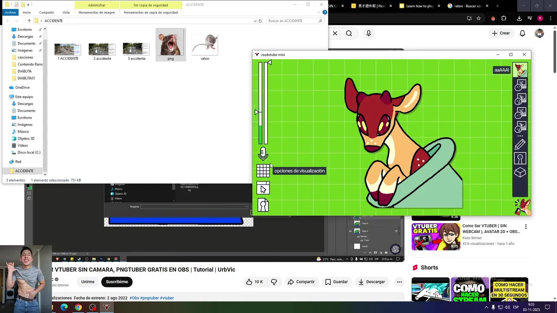Select Red in the navigation pane

pyautogui.click(x=18, y=161)
